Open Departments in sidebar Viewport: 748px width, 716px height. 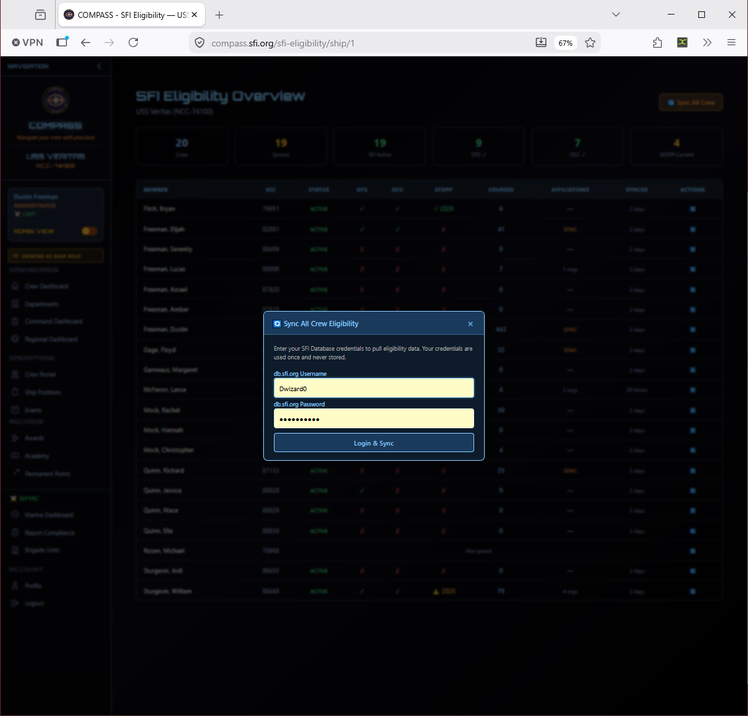tap(42, 304)
